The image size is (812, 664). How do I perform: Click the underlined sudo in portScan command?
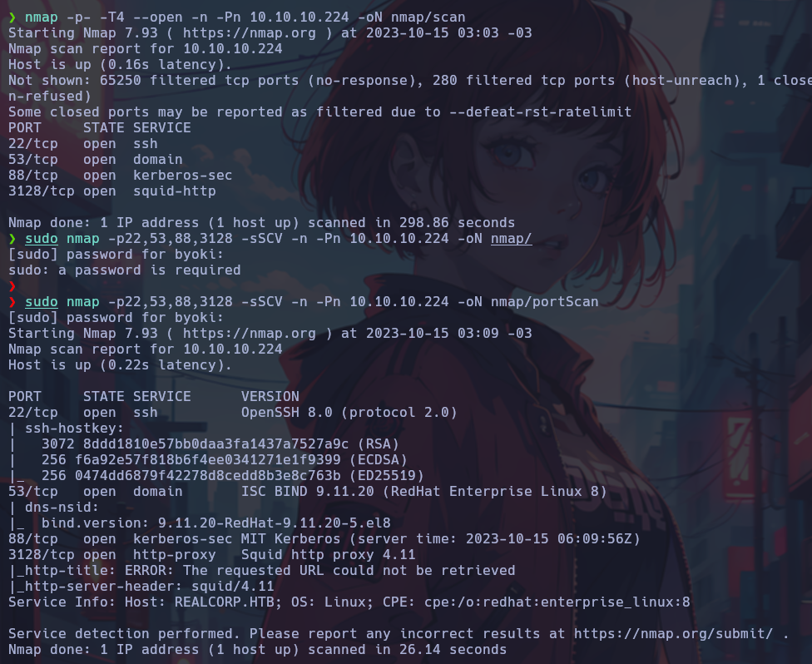click(42, 302)
